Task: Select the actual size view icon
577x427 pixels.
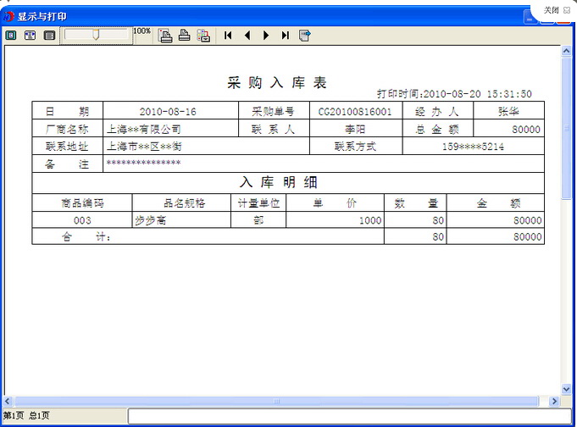Action: pyautogui.click(x=49, y=36)
